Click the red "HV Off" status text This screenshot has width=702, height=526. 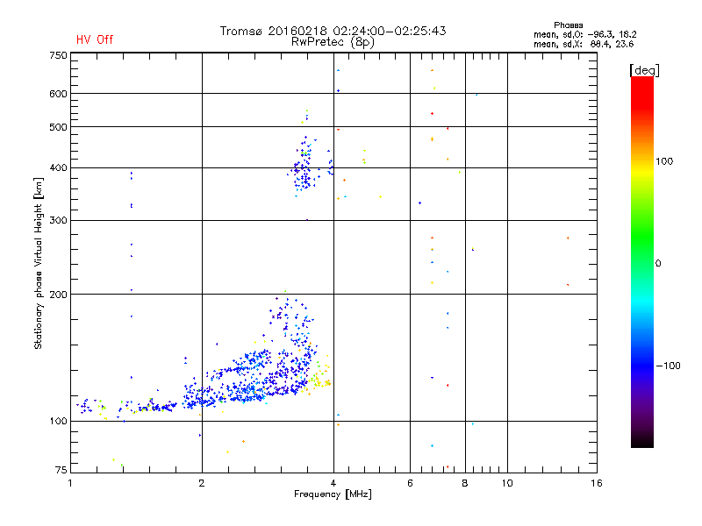(x=95, y=39)
